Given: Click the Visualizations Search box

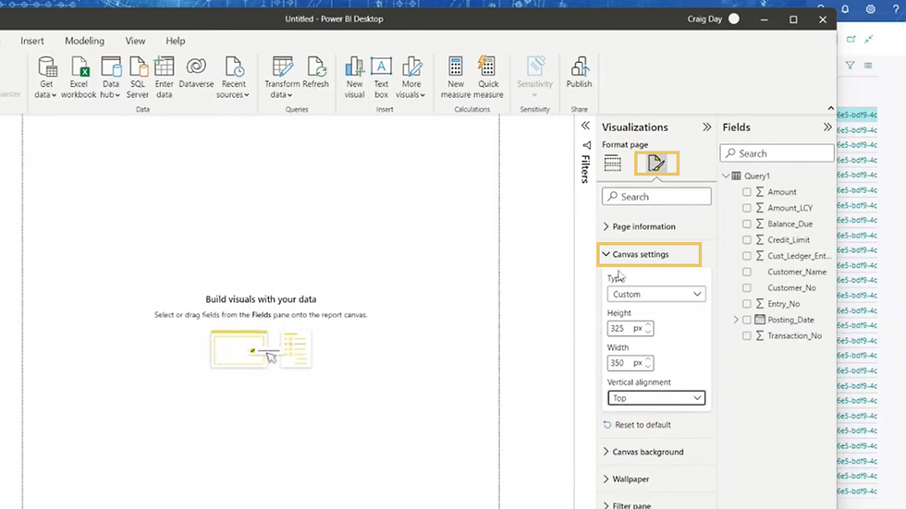Looking at the screenshot, I should coord(656,197).
